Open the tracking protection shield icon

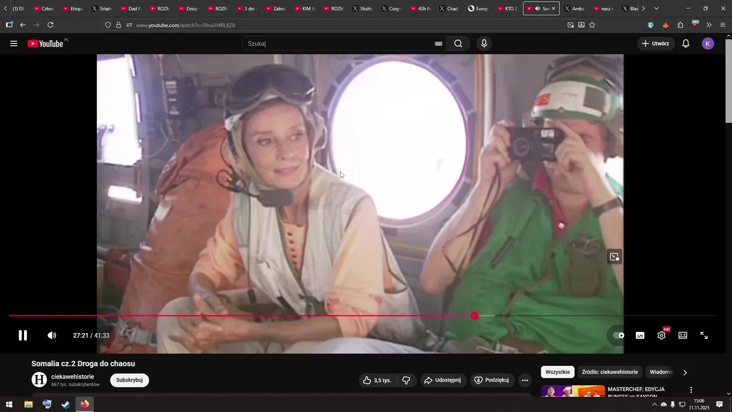pos(108,25)
